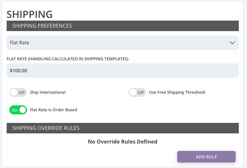This screenshot has height=168, width=247.
Task: Click the white knob of Free Shipping Threshold switch
Action: pos(133,93)
